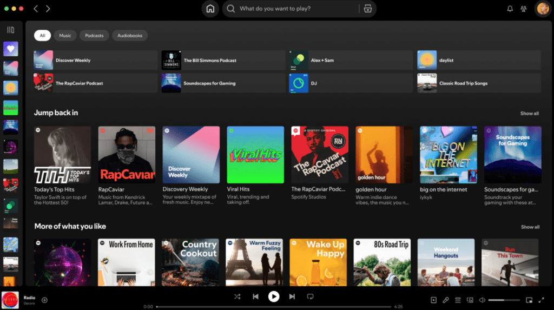Select the Podcasts filter chip
Screen dimensions: 554x310
pyautogui.click(x=94, y=35)
